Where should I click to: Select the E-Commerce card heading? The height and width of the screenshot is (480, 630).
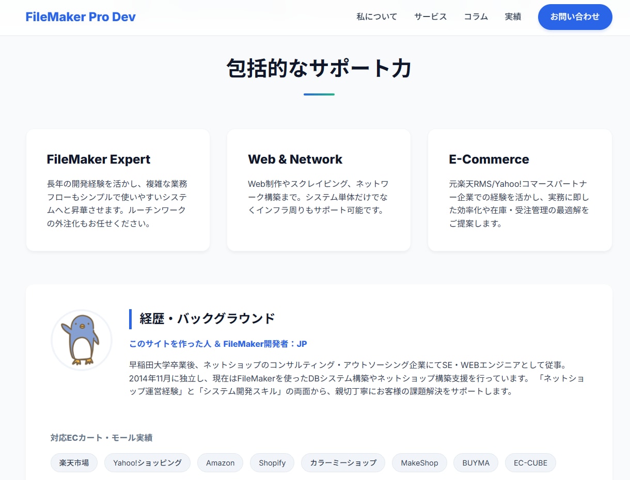pyautogui.click(x=489, y=159)
